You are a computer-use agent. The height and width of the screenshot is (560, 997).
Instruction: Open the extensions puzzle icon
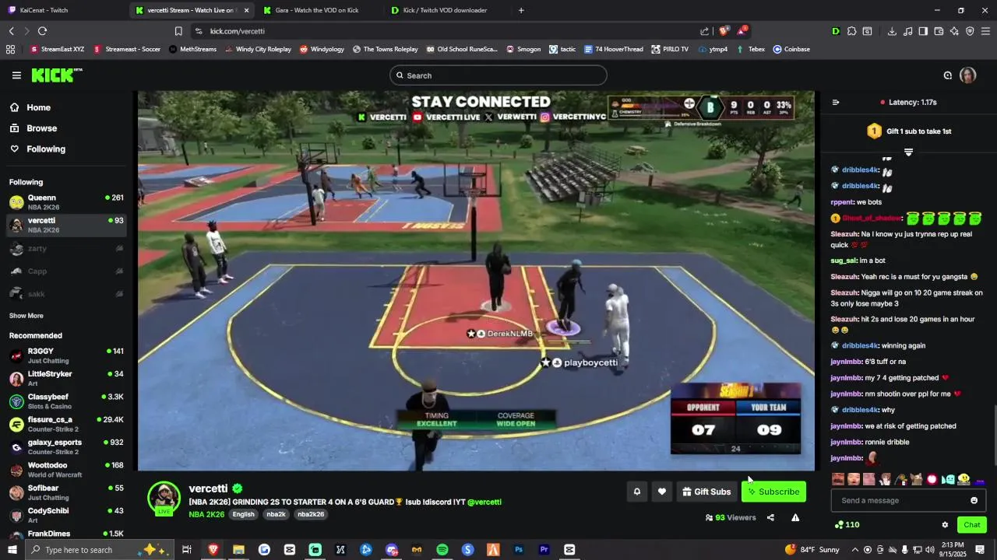pyautogui.click(x=852, y=31)
